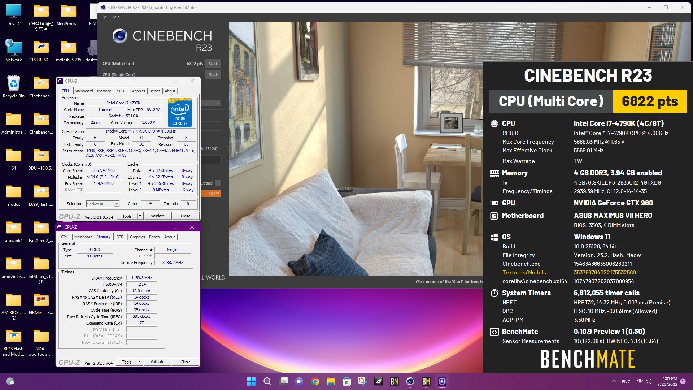Select the DRAM Frequency 1469.3 MHz field
The image size is (693, 390).
pyautogui.click(x=141, y=278)
